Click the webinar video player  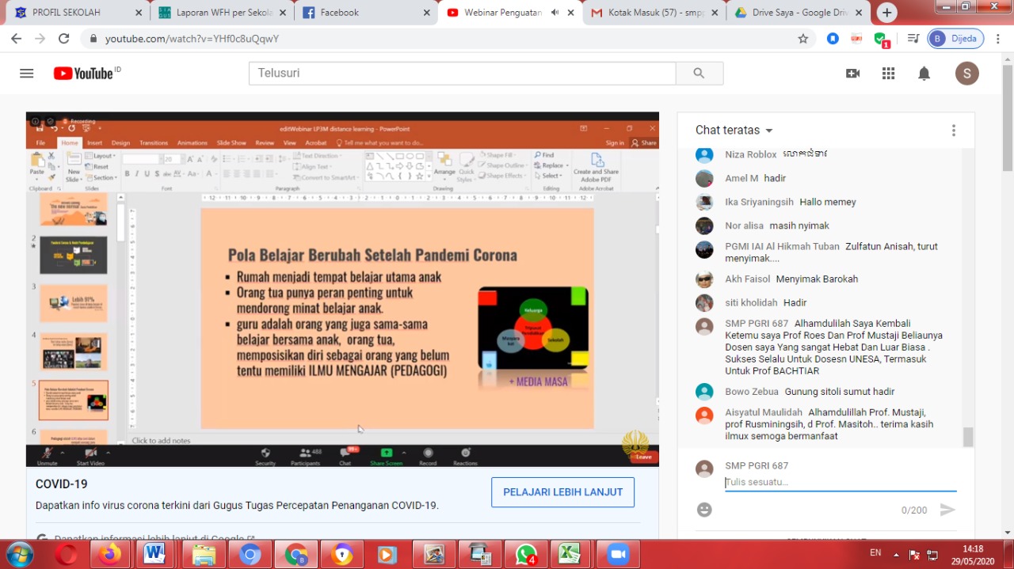342,290
